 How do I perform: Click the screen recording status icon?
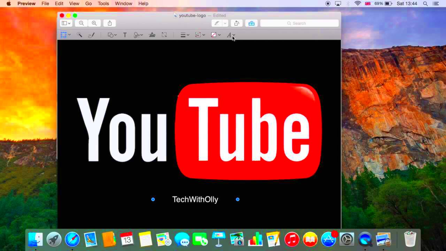pyautogui.click(x=328, y=3)
